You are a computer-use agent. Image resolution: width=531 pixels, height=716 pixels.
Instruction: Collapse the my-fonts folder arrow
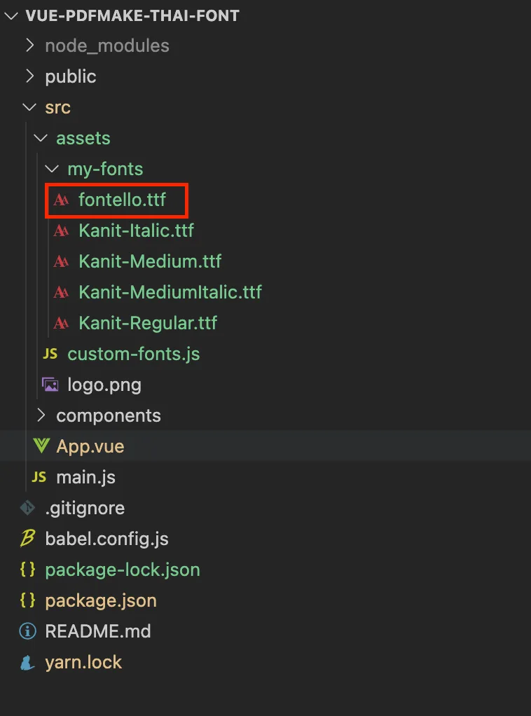(x=52, y=169)
